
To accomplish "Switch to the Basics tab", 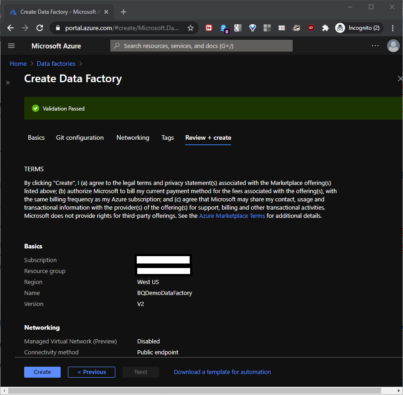I will (36, 137).
